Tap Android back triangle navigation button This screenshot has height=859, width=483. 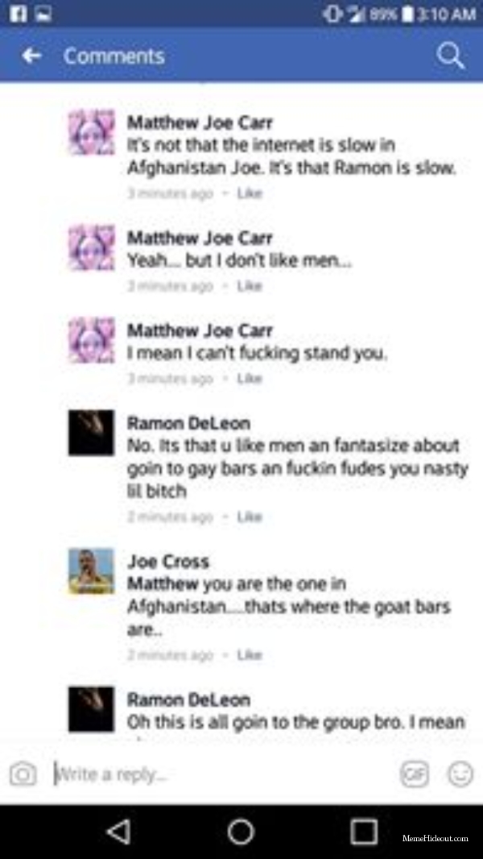118,832
